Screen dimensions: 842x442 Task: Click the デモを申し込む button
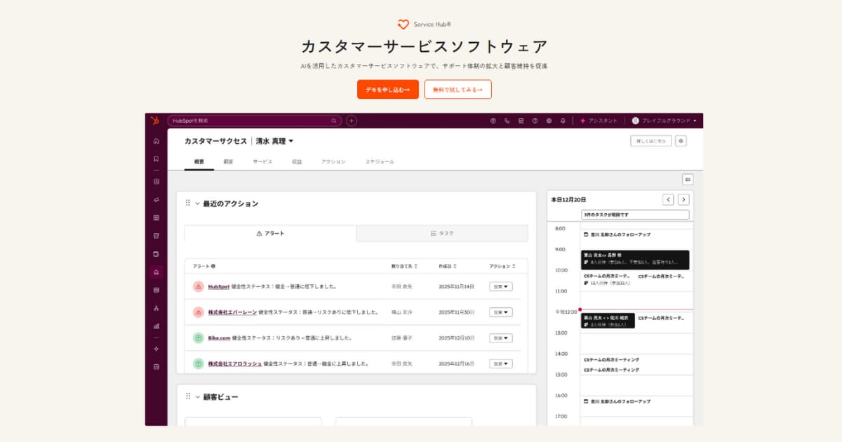point(387,90)
